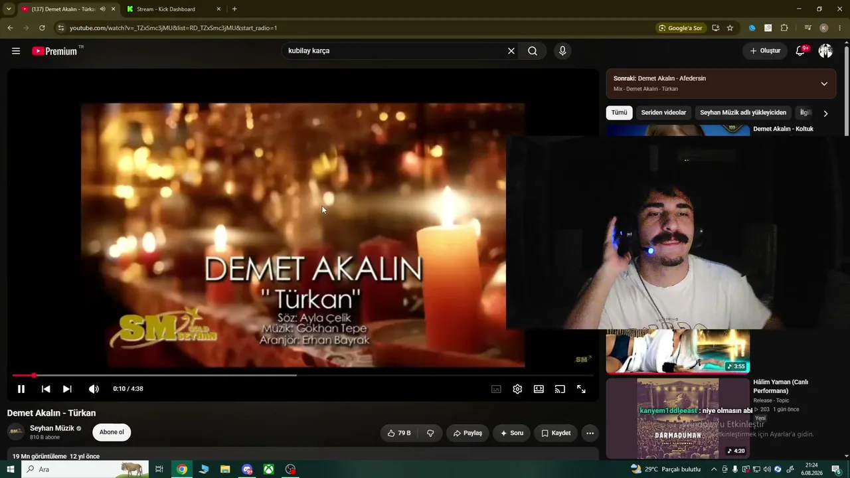Viewport: 850px width, 478px height.
Task: Open the Chrome profile K avatar
Action: click(x=824, y=28)
